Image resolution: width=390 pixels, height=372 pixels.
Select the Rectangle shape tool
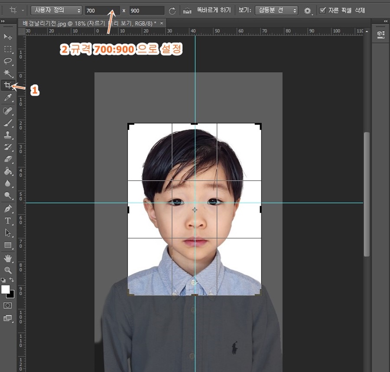tap(8, 245)
